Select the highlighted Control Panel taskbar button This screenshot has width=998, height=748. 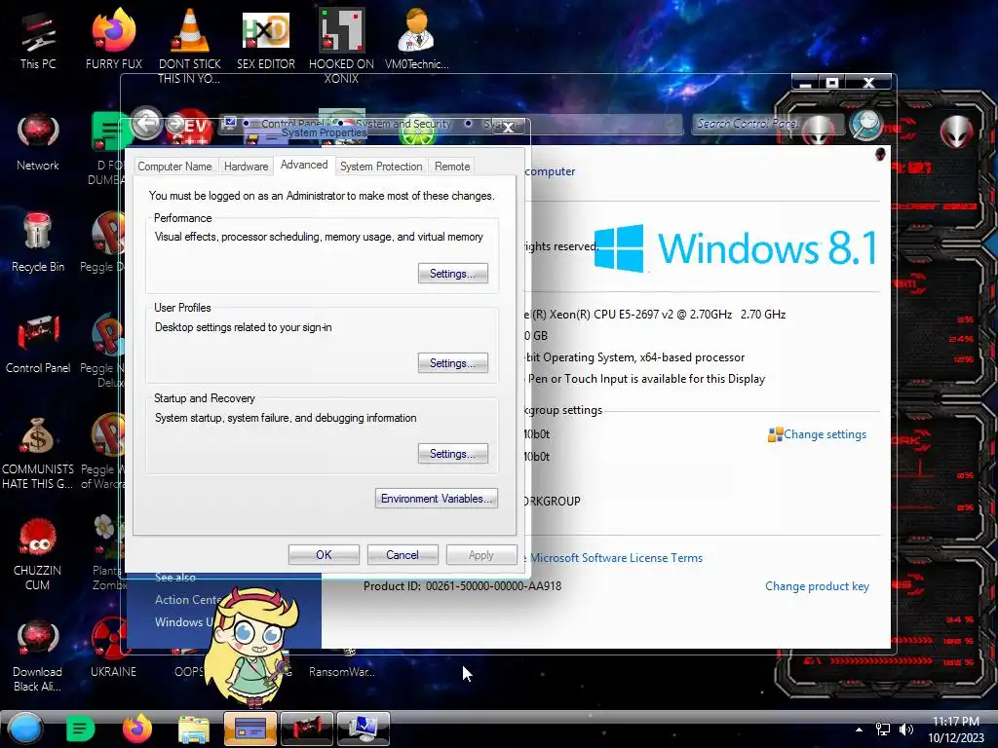tap(250, 729)
